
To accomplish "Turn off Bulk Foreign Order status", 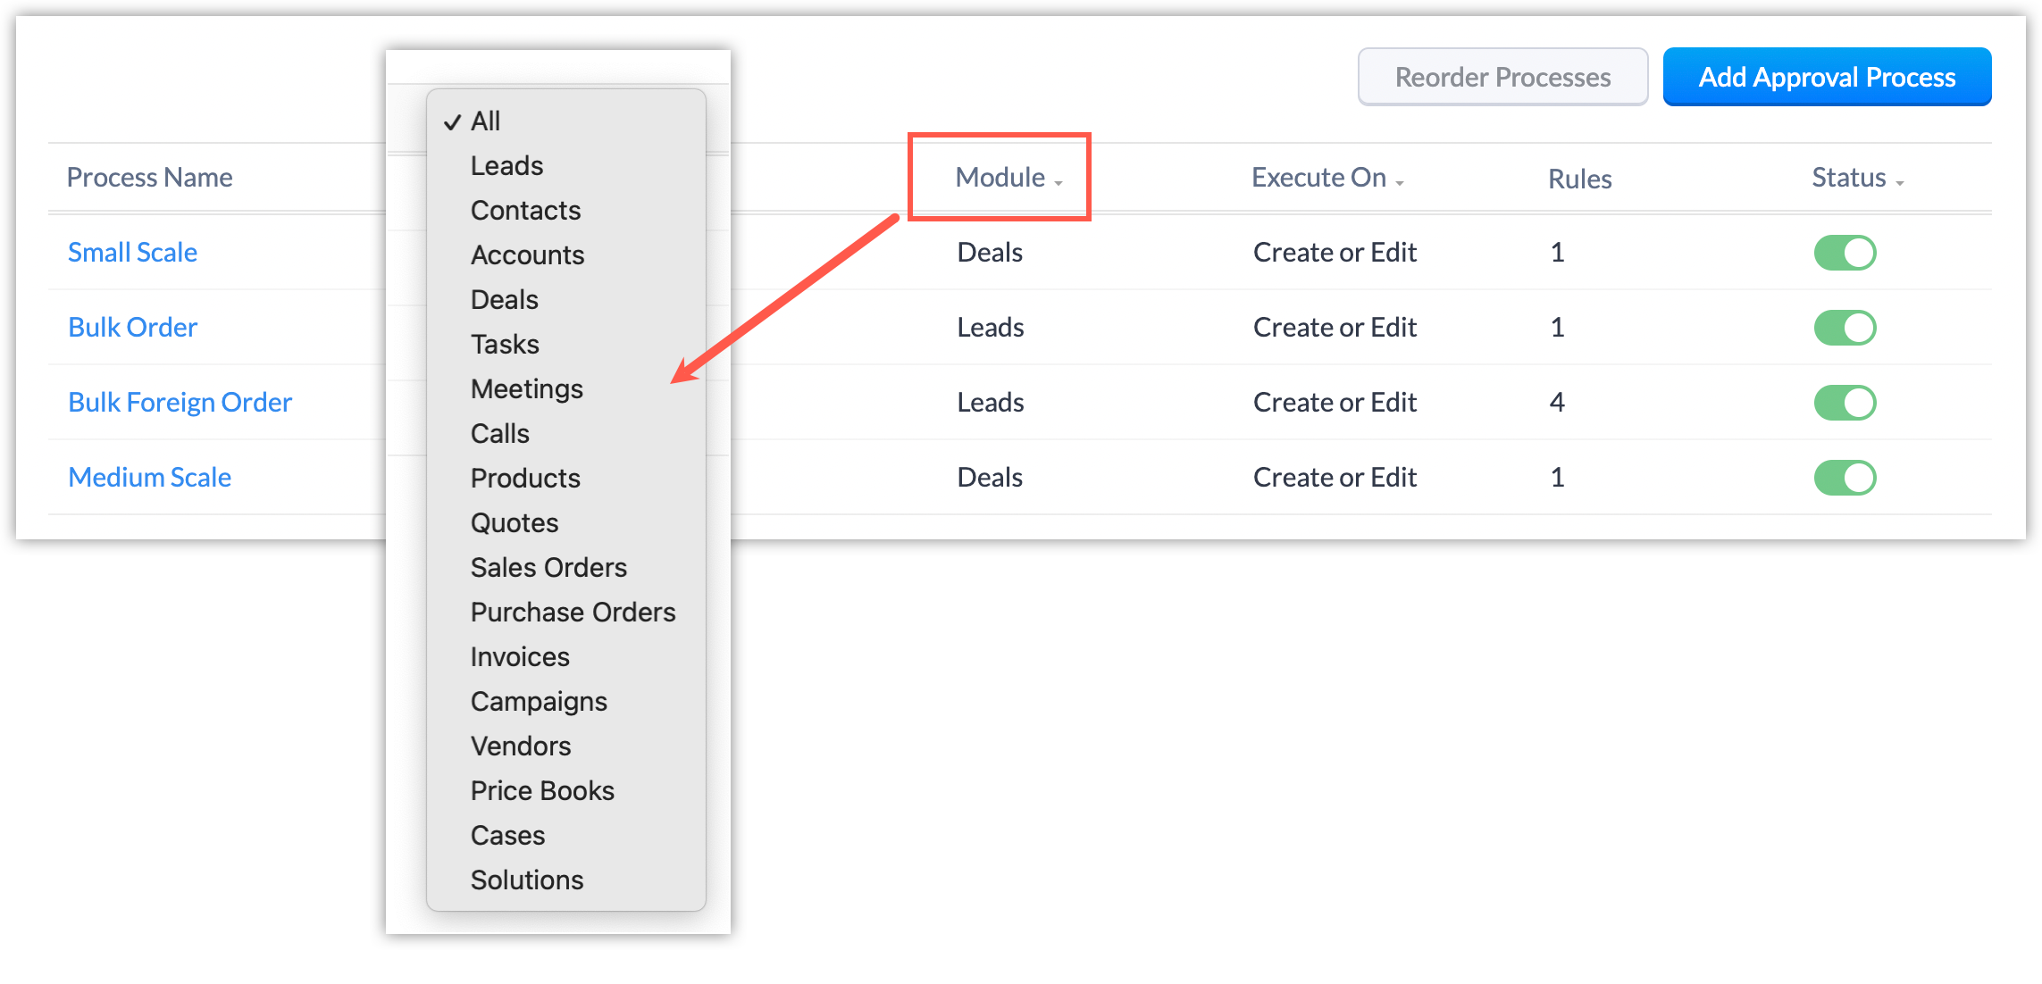I will point(1845,403).
